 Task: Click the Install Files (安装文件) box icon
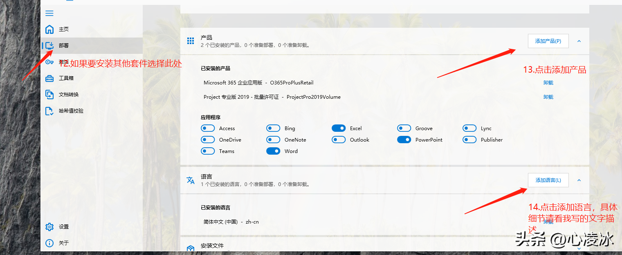tap(191, 249)
